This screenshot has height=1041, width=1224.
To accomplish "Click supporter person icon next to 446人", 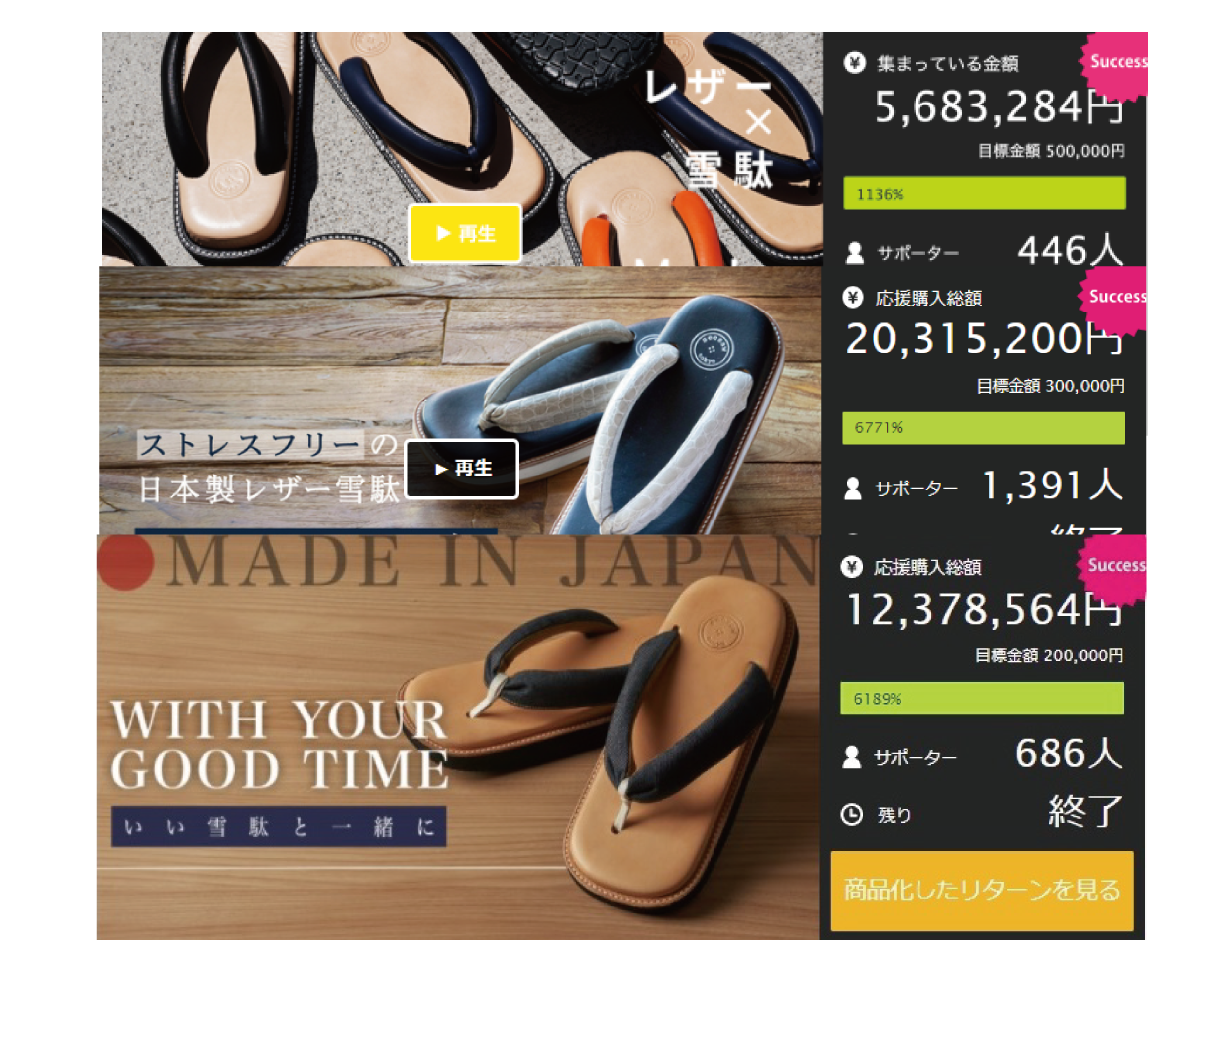I will (854, 253).
